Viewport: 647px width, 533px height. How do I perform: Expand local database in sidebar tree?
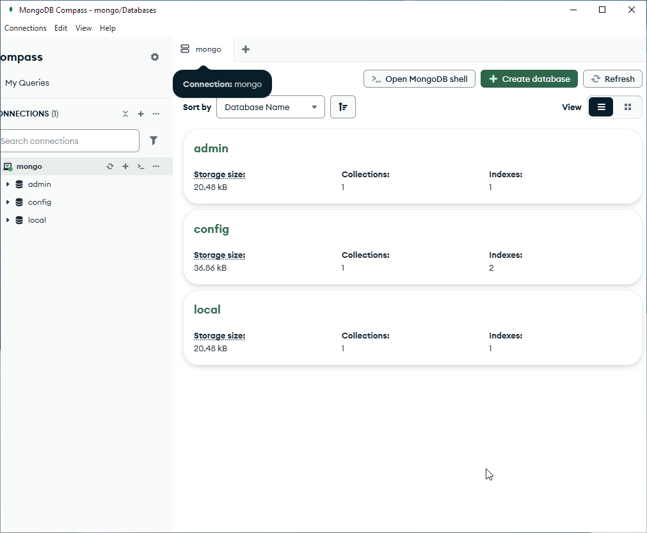pyautogui.click(x=8, y=220)
